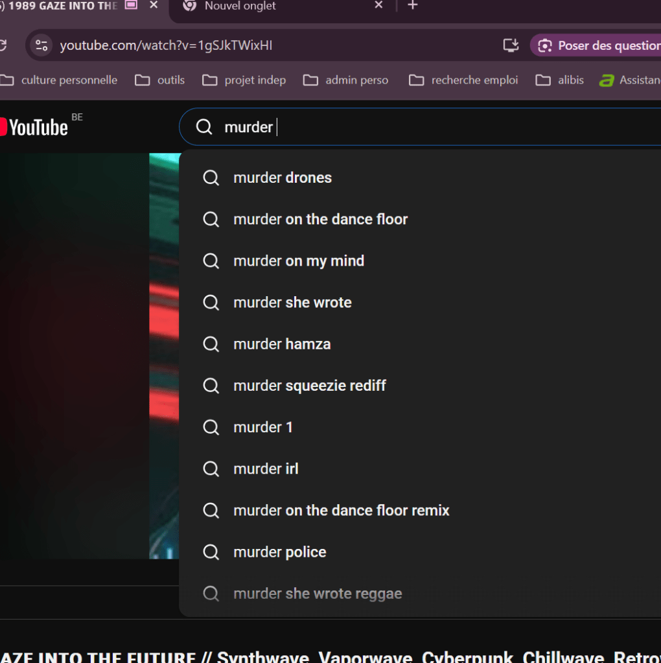Expand the outils bookmark folder
The image size is (661, 663).
[x=161, y=80]
